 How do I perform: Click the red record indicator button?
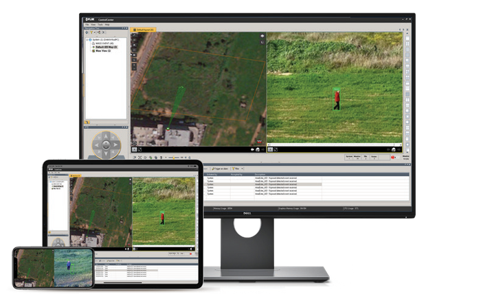click(x=394, y=157)
